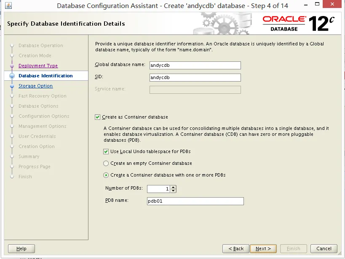
Task: Click the Finish step label in sidebar
Action: click(x=25, y=177)
